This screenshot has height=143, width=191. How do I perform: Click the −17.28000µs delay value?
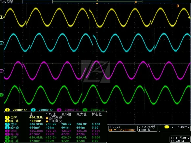[125, 130]
